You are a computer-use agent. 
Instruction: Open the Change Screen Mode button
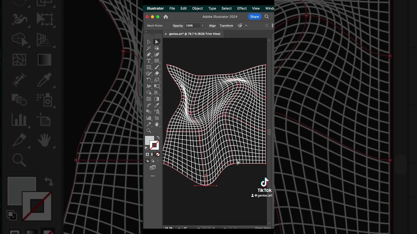(153, 168)
